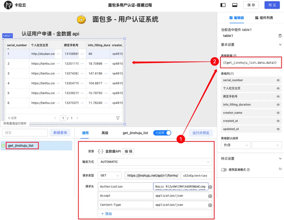Collapse the 样式设置 section
The width and height of the screenshot is (284, 220).
(280, 159)
